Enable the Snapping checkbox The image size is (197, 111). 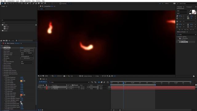(x=60, y=3)
